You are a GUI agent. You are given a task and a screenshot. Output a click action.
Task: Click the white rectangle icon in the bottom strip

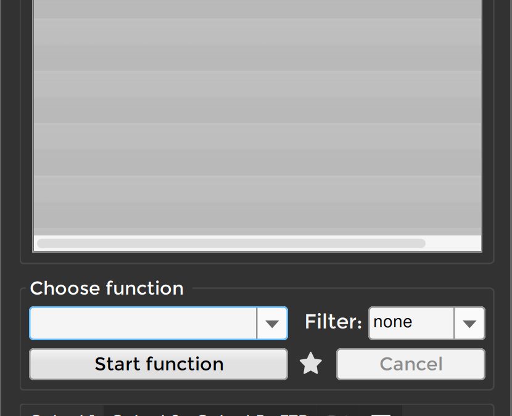coord(381,413)
